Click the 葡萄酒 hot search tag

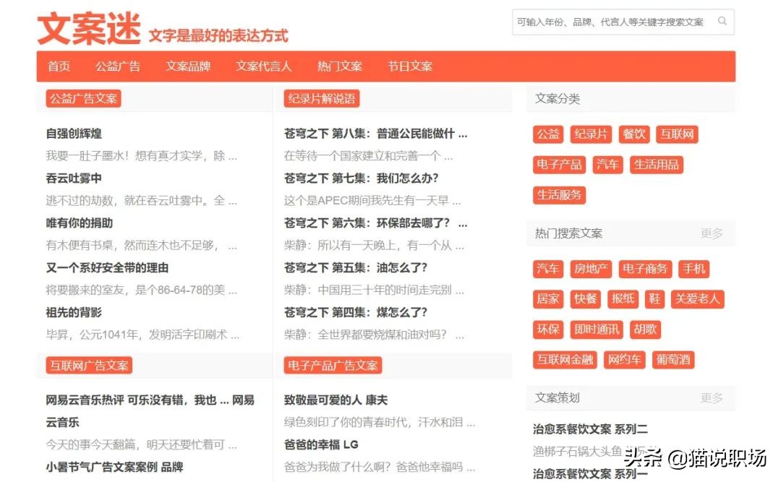(x=673, y=359)
